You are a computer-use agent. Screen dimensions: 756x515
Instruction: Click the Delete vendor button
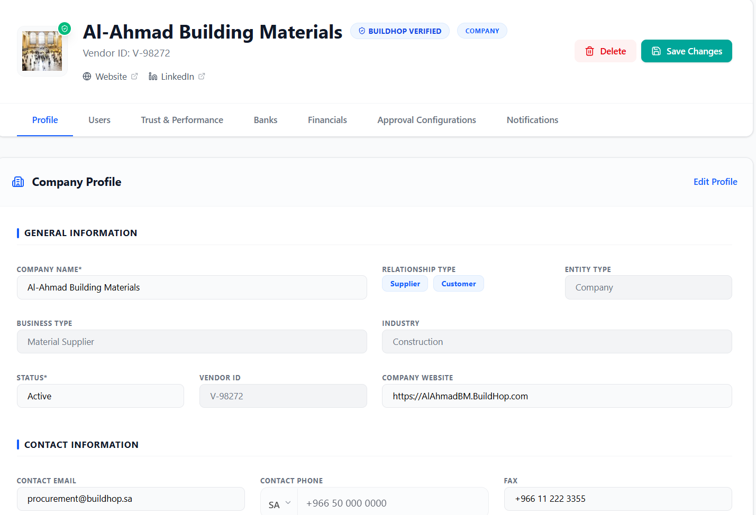pos(605,51)
